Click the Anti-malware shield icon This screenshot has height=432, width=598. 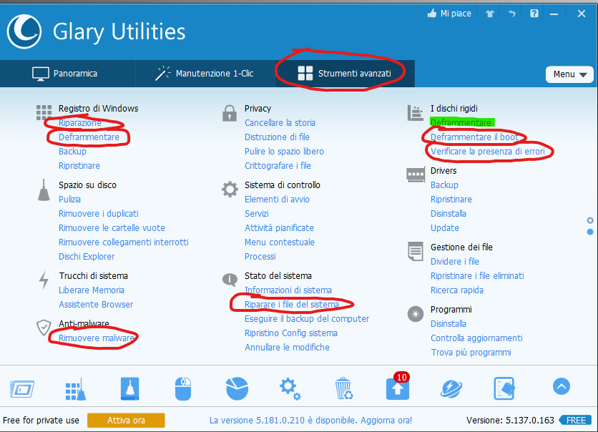click(x=44, y=328)
